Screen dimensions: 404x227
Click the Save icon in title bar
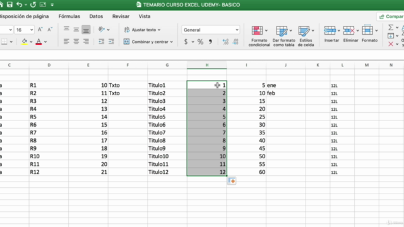tap(9, 4)
